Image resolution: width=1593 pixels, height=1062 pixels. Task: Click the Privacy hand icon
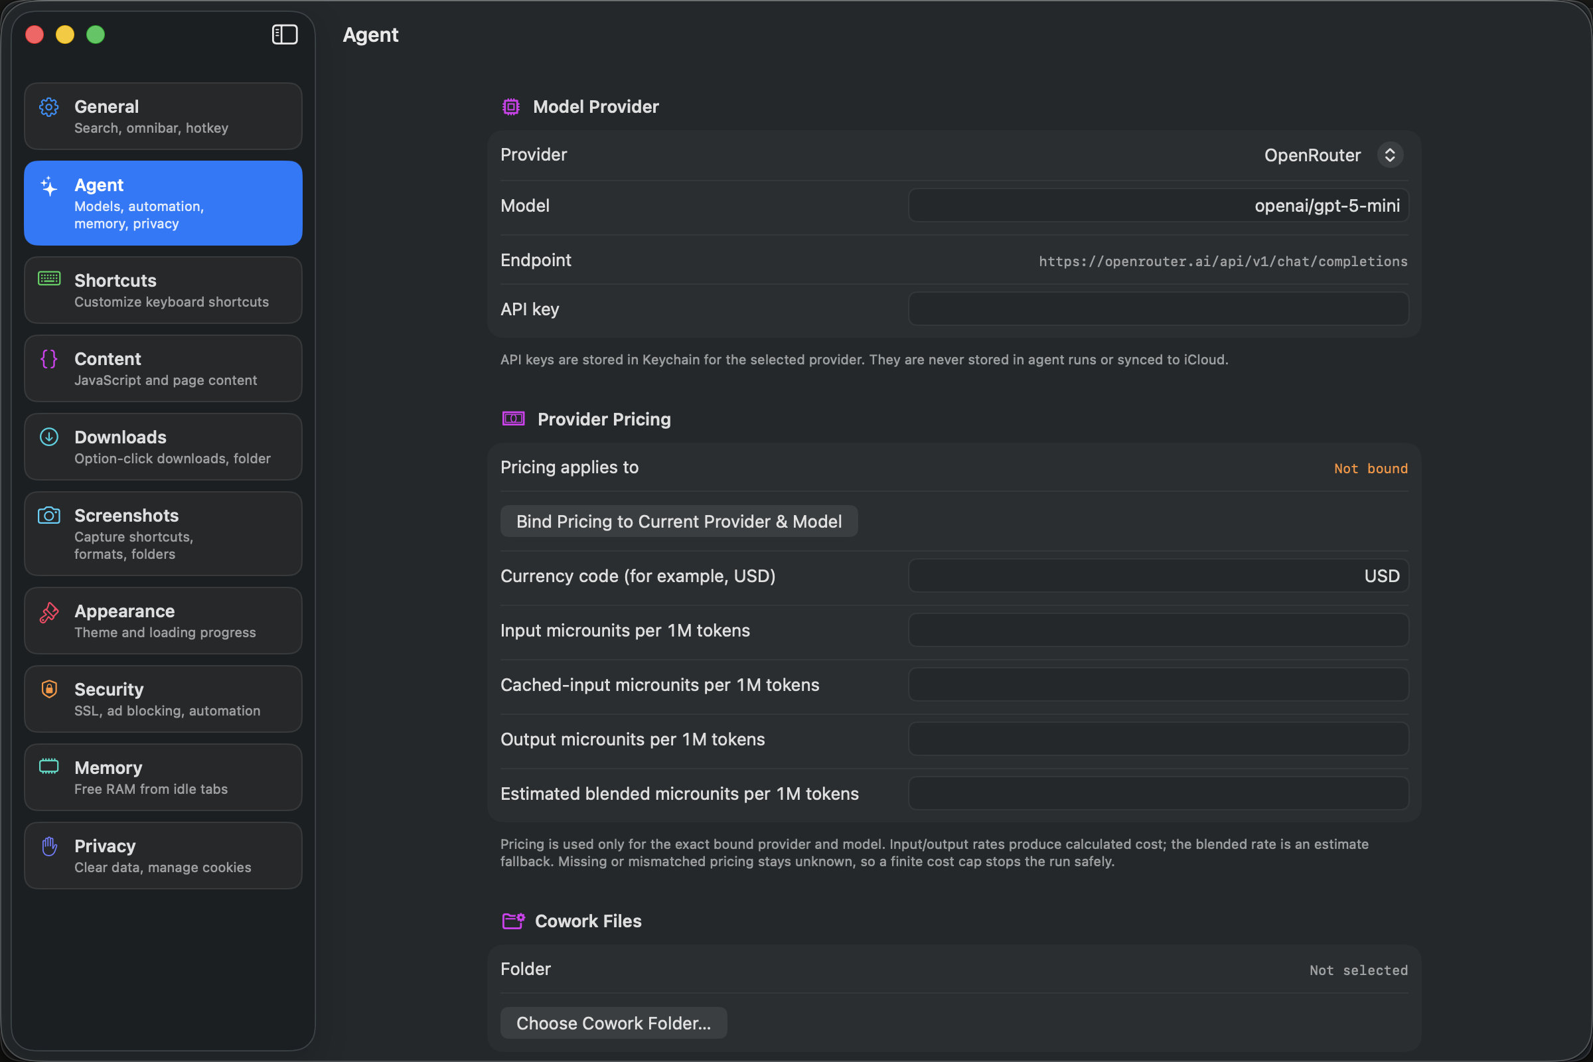click(48, 846)
